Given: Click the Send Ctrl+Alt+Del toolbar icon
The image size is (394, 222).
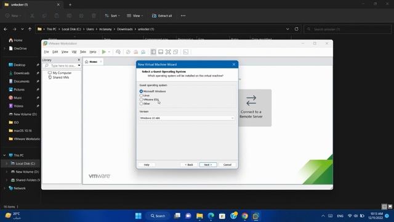Looking at the screenshot, I should pyautogui.click(x=118, y=52).
